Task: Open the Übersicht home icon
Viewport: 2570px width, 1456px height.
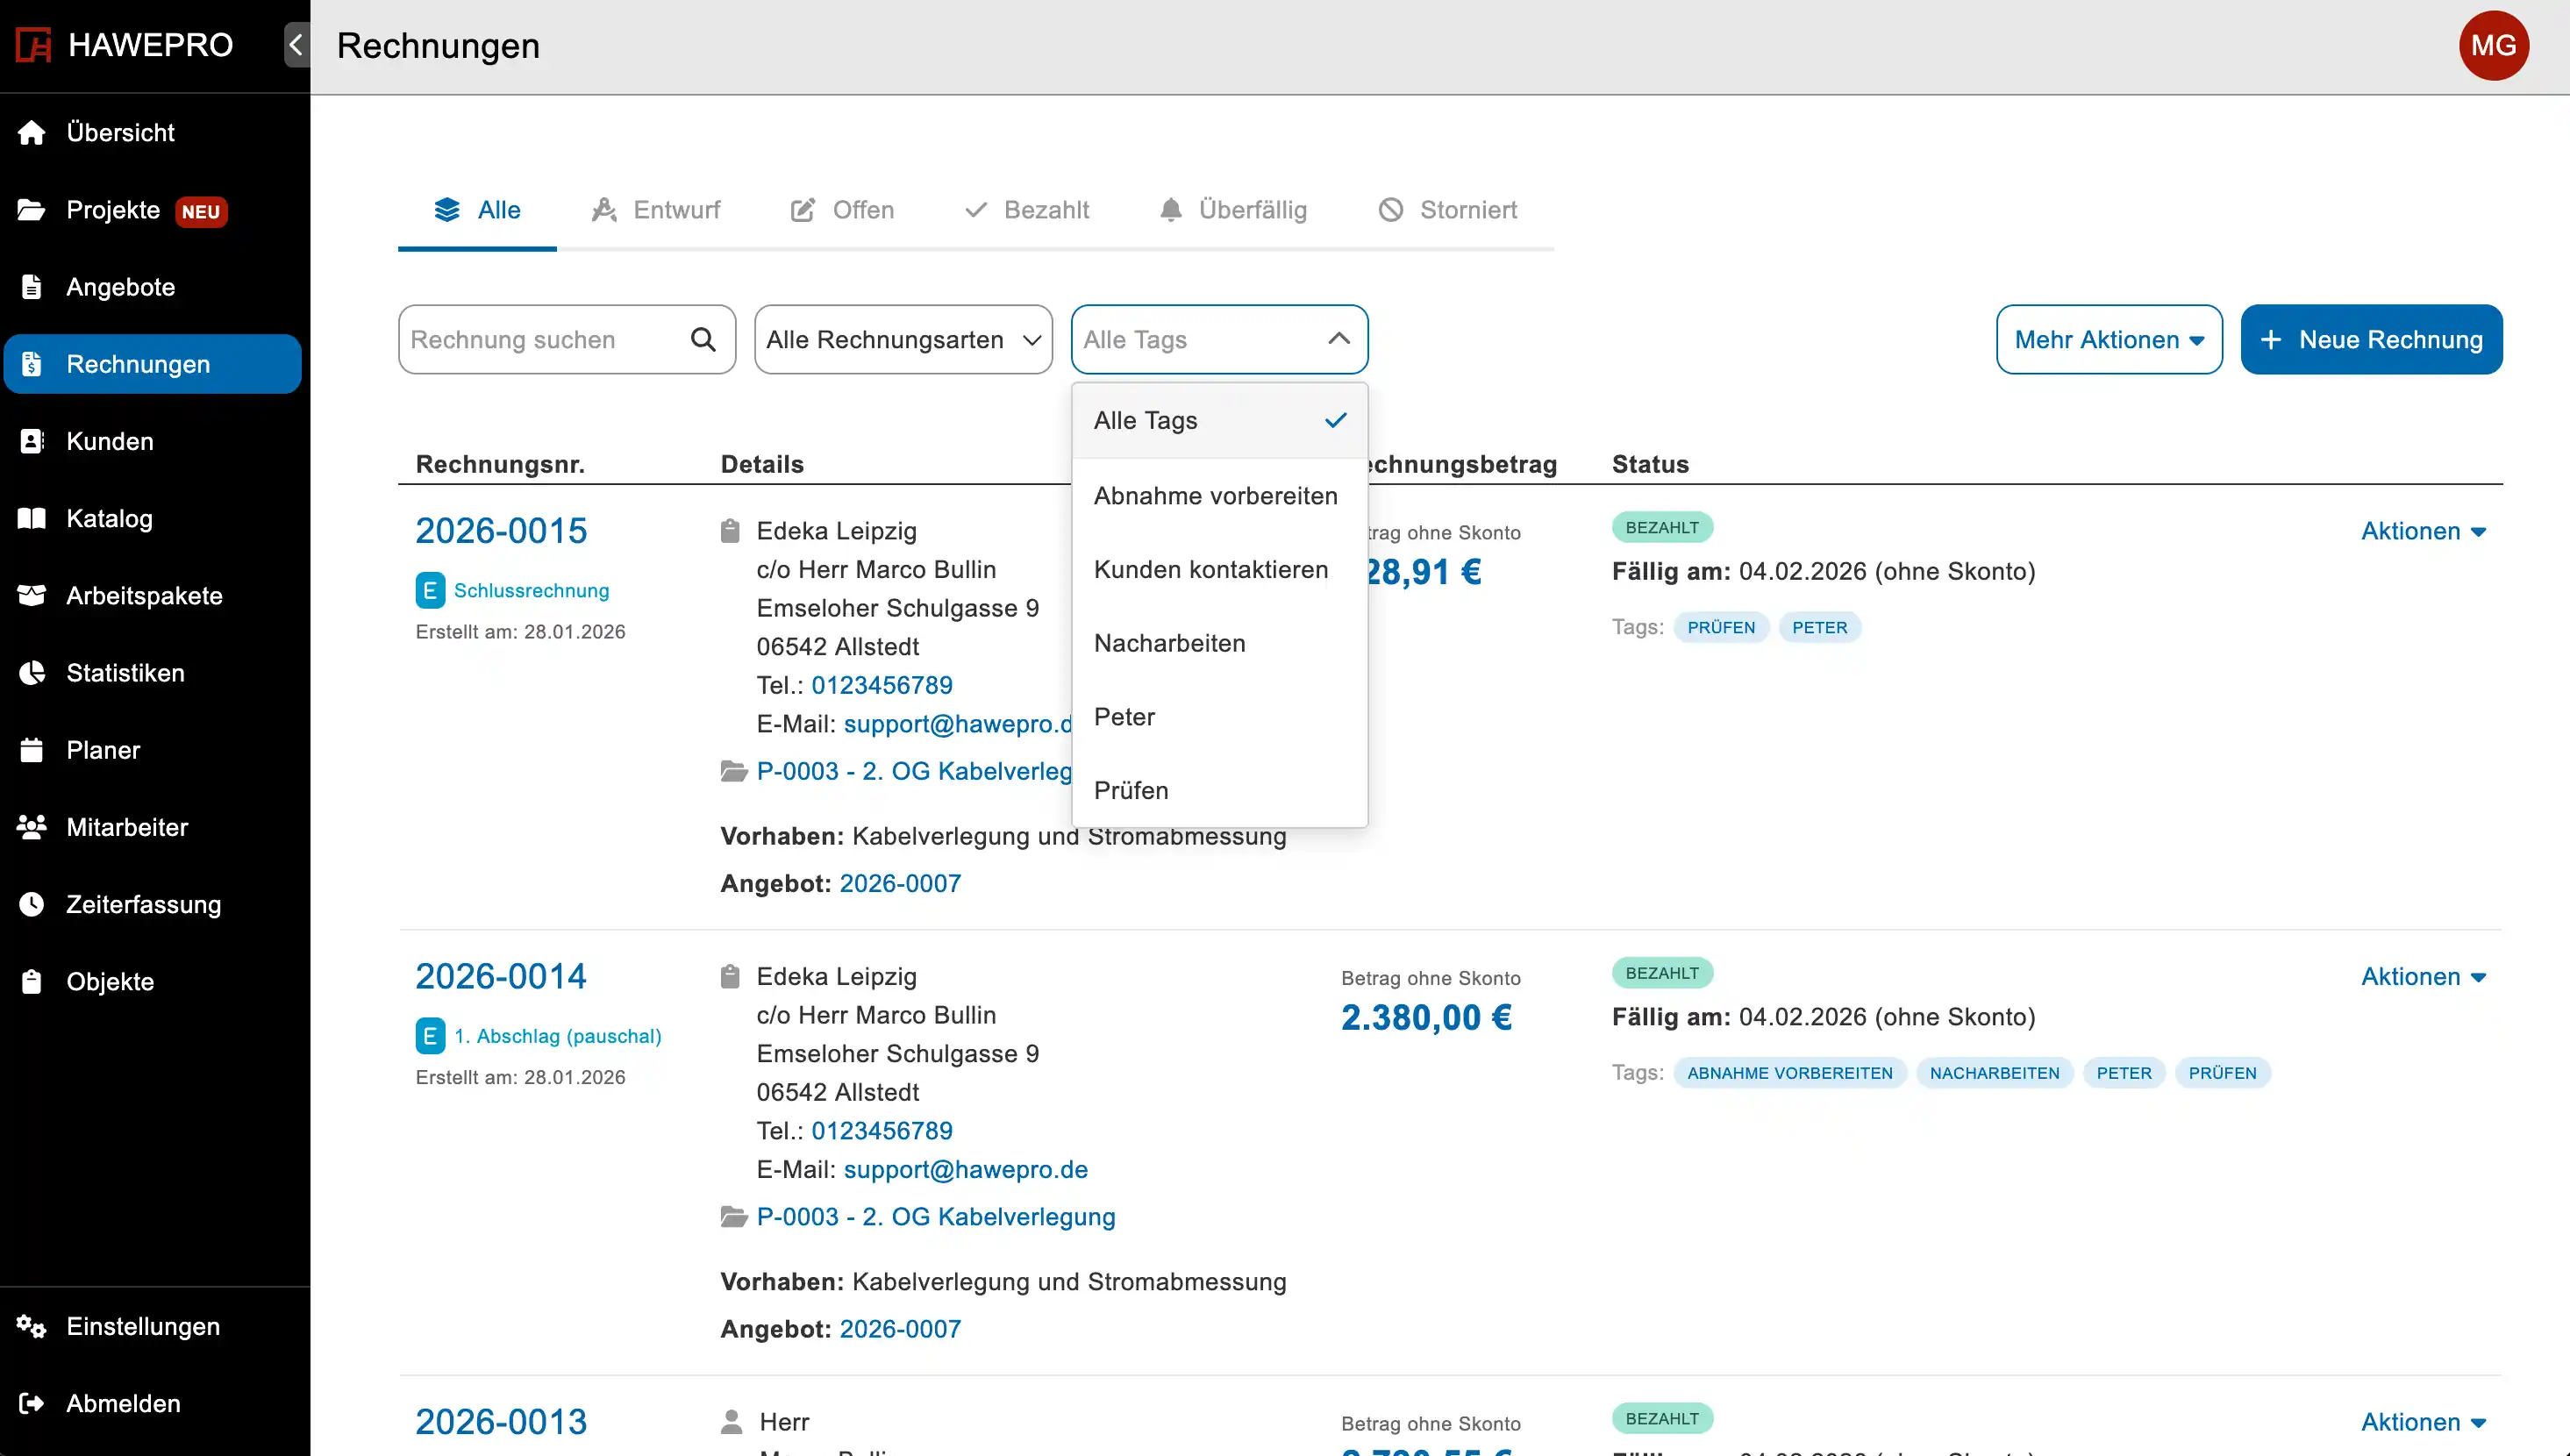Action: pyautogui.click(x=32, y=133)
